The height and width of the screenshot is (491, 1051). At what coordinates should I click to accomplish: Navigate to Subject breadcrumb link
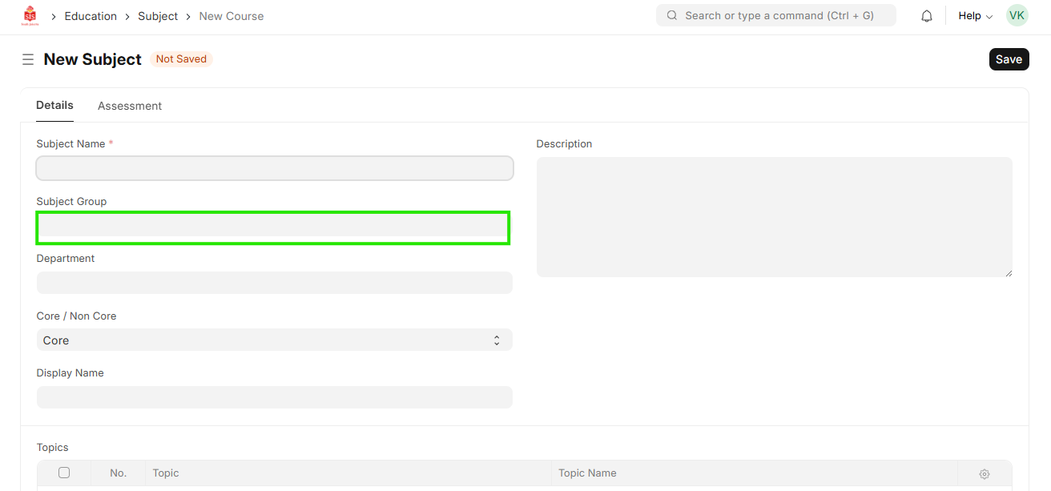[x=158, y=16]
